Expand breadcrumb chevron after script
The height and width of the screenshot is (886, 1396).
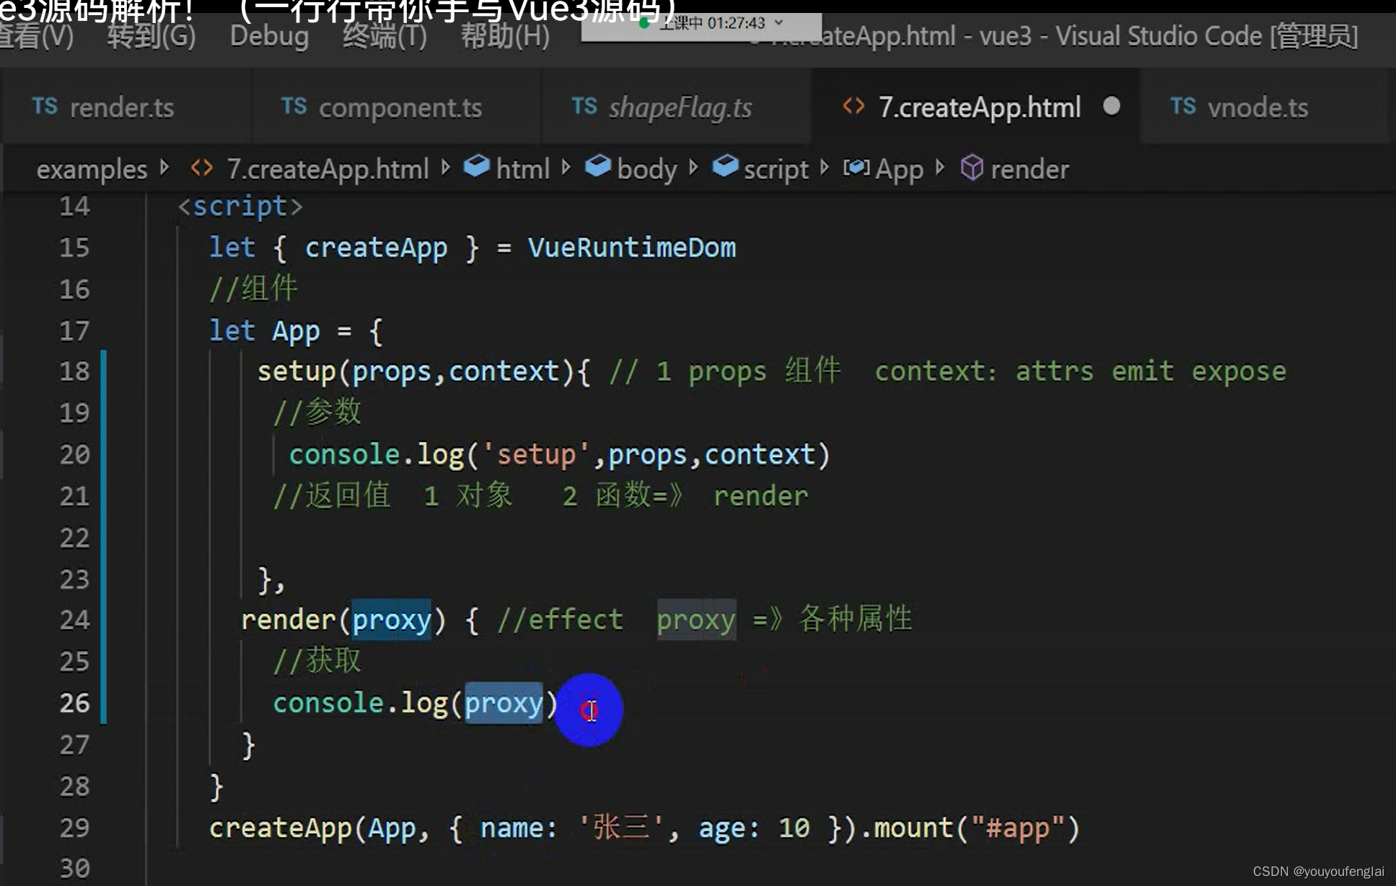coord(825,168)
